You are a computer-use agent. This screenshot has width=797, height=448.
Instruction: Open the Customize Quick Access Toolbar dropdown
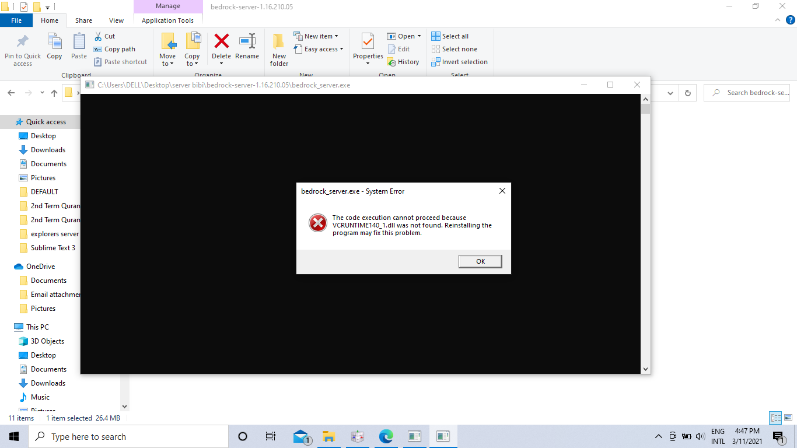pyautogui.click(x=47, y=7)
